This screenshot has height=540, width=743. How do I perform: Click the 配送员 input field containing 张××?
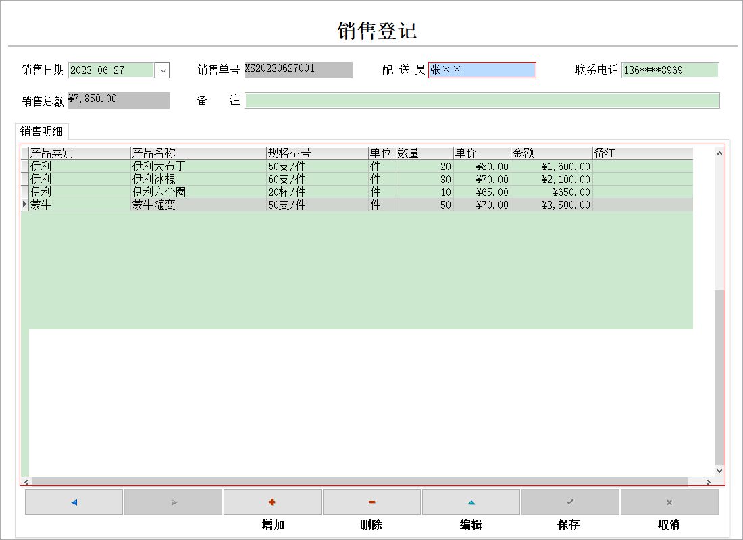tap(482, 70)
